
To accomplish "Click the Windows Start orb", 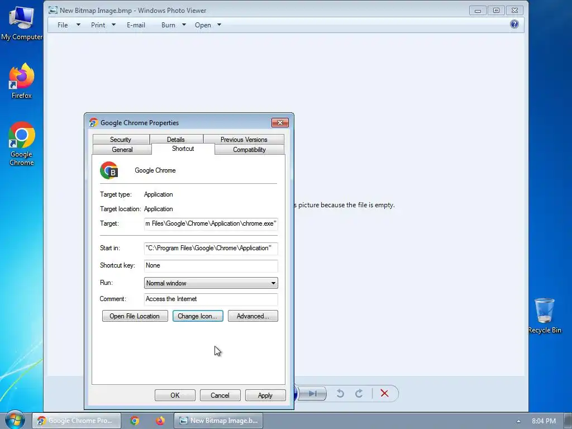I will point(15,420).
